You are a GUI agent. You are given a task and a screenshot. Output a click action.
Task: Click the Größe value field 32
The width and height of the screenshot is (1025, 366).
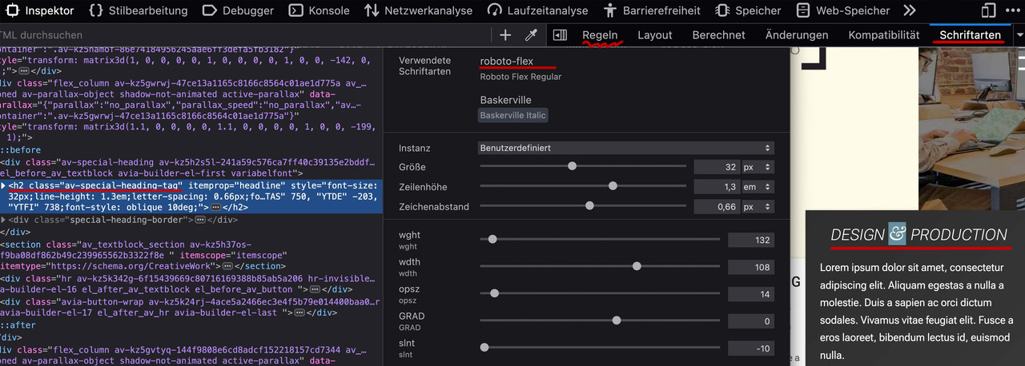pyautogui.click(x=715, y=167)
